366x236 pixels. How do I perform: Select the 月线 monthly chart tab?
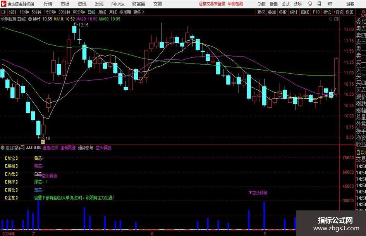(x=113, y=12)
